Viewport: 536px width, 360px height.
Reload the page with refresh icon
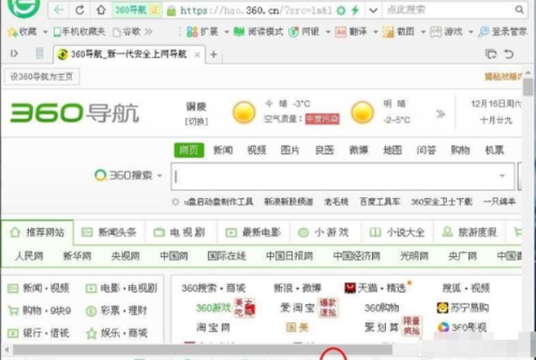tap(80, 10)
